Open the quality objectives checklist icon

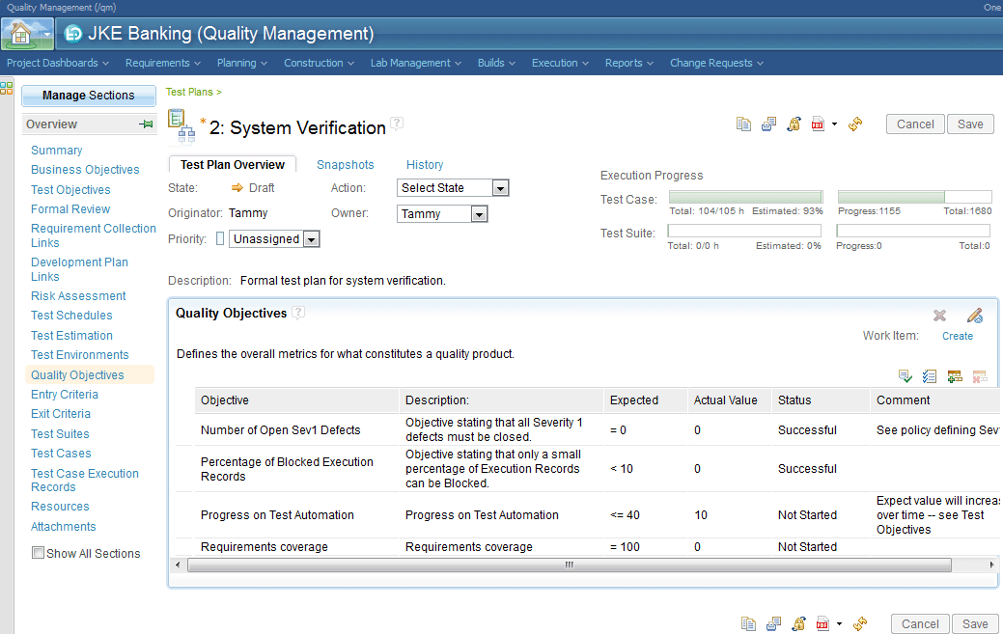click(929, 376)
